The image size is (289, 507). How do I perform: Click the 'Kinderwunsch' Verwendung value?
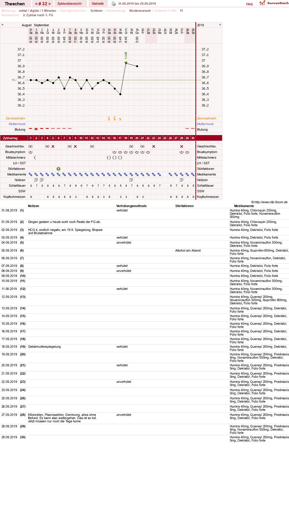[140, 11]
